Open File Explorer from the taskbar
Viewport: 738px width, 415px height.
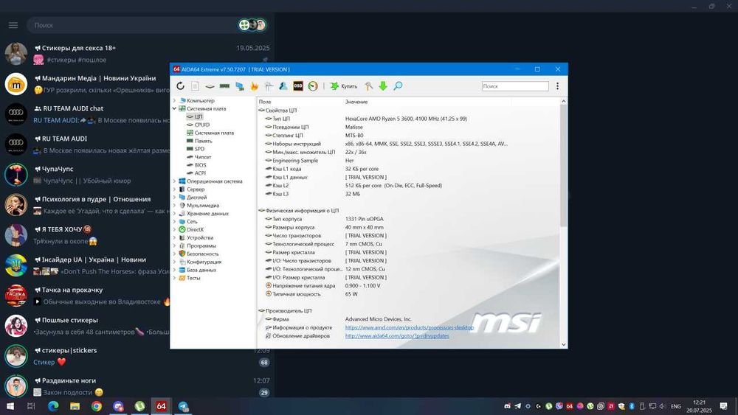(x=75, y=406)
